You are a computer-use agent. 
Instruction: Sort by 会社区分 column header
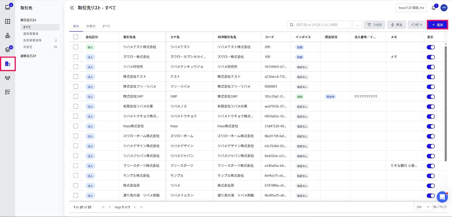[92, 37]
